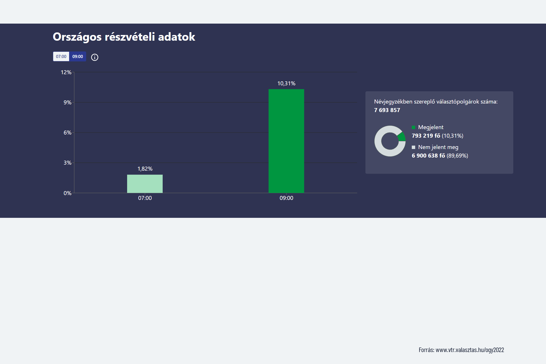
Task: Click the 793 219 fő turnout figure
Action: [426, 136]
